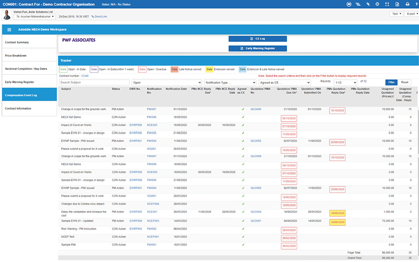Open the comments chat bubble icon
Screen dimensions: 419x262
(x=349, y=4)
